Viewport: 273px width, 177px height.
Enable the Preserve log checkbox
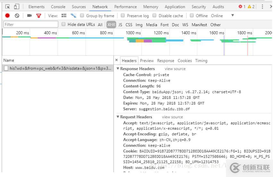pyautogui.click(x=123, y=16)
